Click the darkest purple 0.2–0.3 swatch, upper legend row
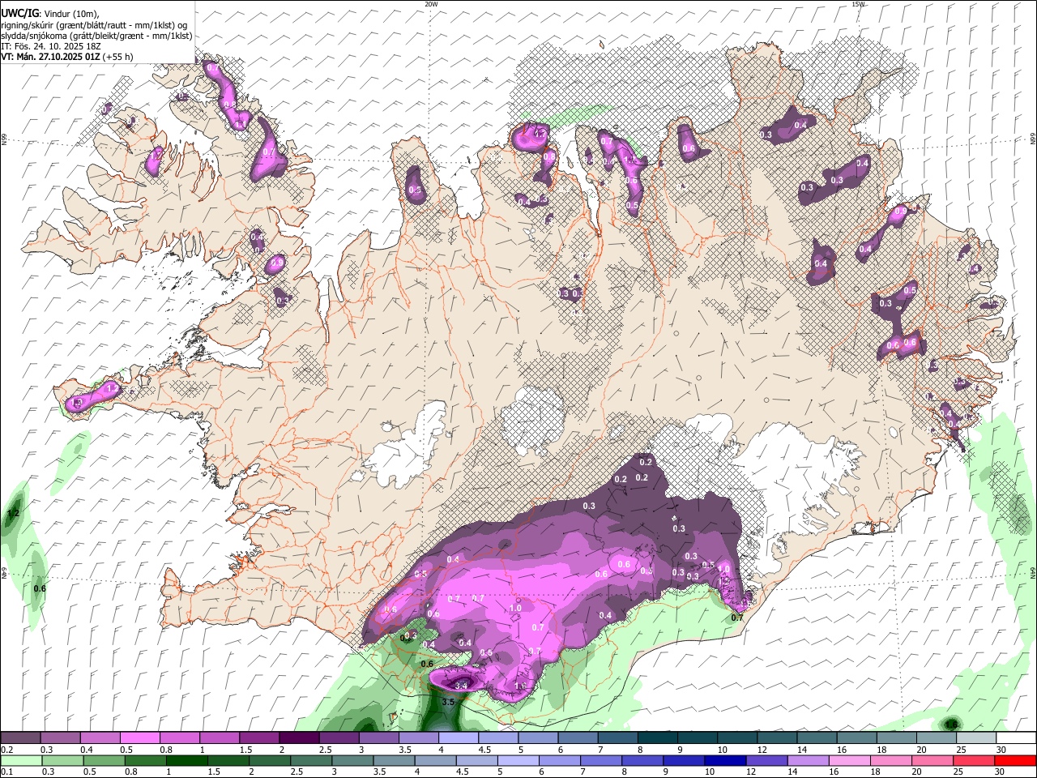The image size is (1037, 778). tap(20, 737)
